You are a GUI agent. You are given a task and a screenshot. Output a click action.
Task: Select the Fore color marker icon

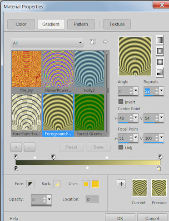coord(30,184)
